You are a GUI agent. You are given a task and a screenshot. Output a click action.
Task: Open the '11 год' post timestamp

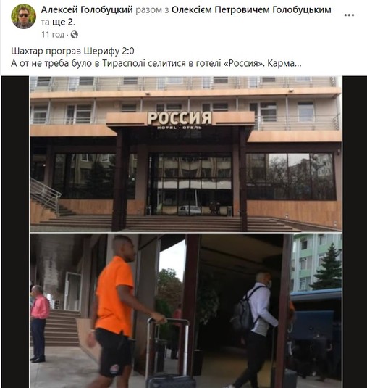(53, 35)
